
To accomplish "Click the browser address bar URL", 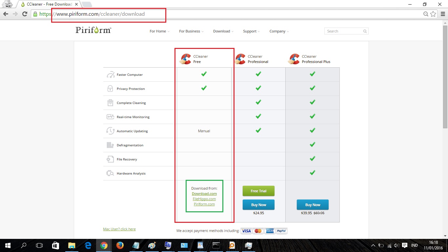I will tap(92, 14).
